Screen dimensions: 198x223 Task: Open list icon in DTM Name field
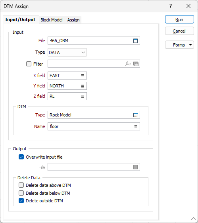pos(136,126)
